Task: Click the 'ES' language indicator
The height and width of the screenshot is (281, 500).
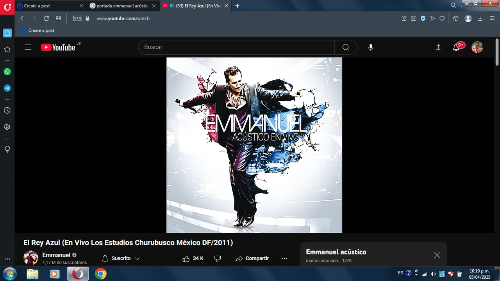Action: tap(400, 273)
